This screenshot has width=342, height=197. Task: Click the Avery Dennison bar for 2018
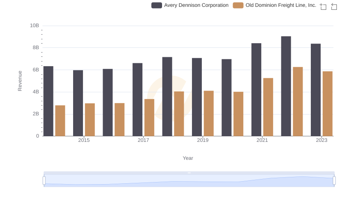[167, 97]
